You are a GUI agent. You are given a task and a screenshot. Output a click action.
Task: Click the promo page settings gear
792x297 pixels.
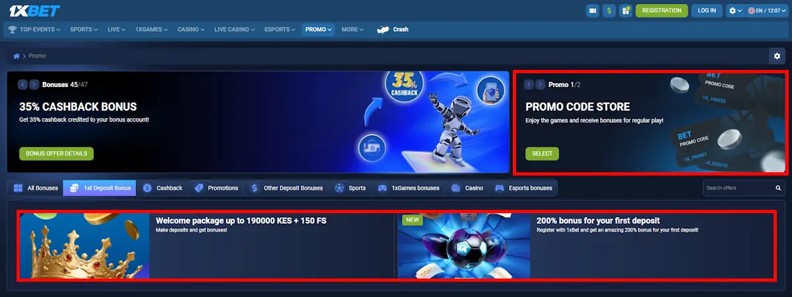click(x=777, y=56)
